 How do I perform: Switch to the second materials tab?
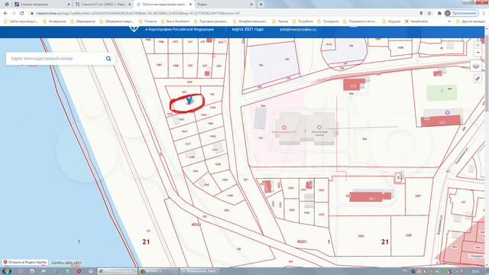point(42,5)
